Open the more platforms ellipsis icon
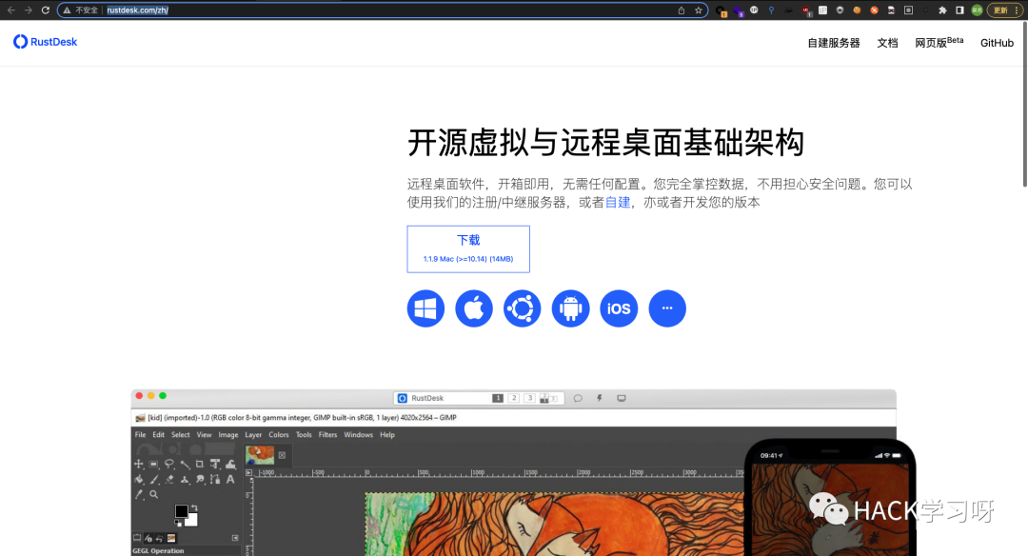 pos(667,308)
